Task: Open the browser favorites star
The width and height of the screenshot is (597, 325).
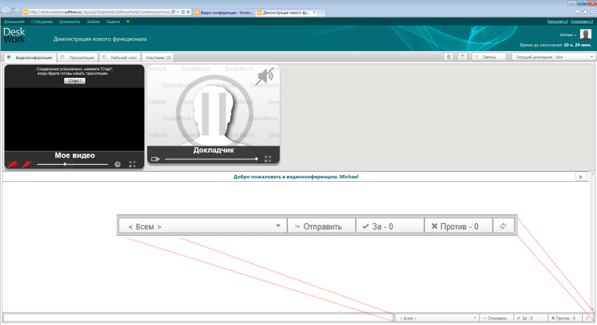Action: pos(585,12)
